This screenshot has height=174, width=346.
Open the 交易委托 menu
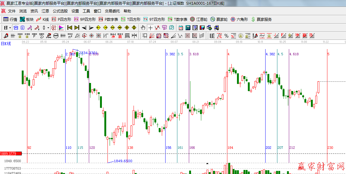click(x=112, y=11)
